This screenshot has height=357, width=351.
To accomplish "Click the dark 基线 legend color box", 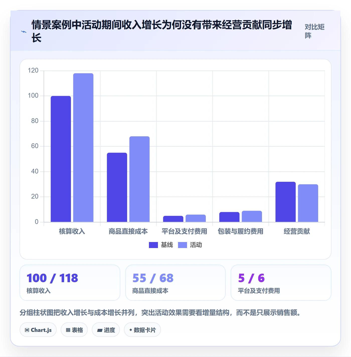I will tap(153, 245).
